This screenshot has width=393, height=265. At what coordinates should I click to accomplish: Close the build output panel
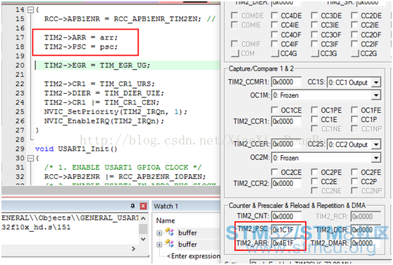tap(143, 206)
